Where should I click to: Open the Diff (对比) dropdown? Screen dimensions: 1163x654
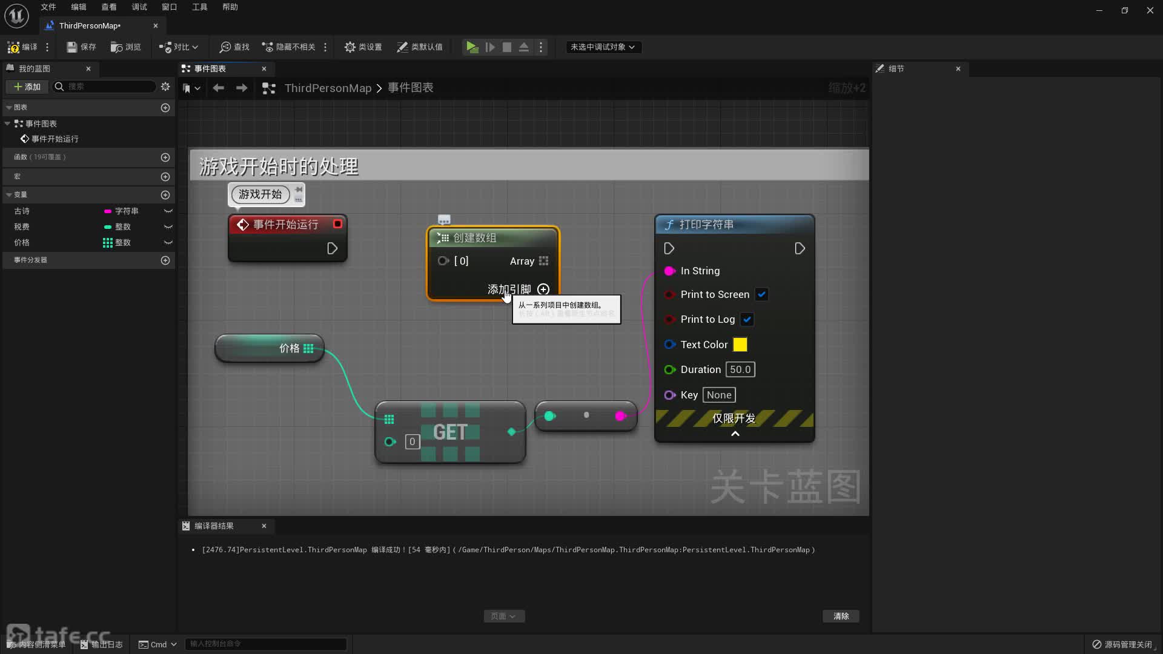pos(179,47)
